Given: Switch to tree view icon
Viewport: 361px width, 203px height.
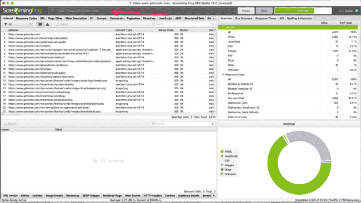Looking at the screenshot, I should point(47,24).
